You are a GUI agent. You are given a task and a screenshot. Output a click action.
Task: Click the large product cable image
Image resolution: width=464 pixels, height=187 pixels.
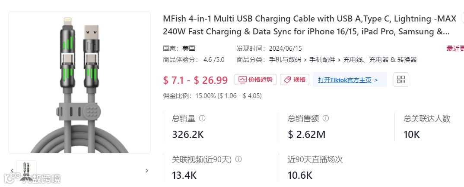(79, 83)
